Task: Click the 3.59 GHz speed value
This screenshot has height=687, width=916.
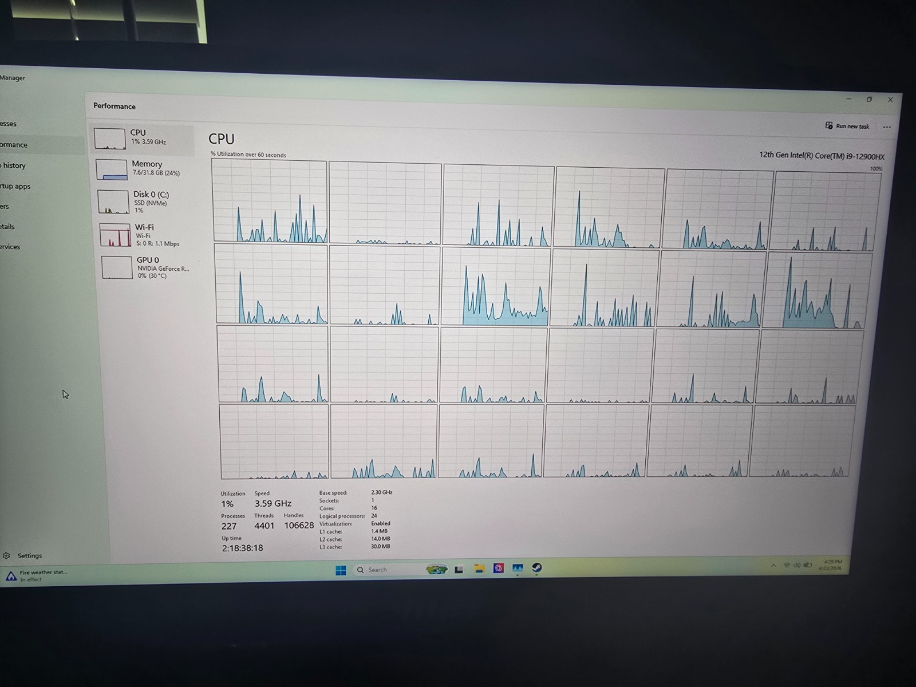Action: [x=273, y=504]
